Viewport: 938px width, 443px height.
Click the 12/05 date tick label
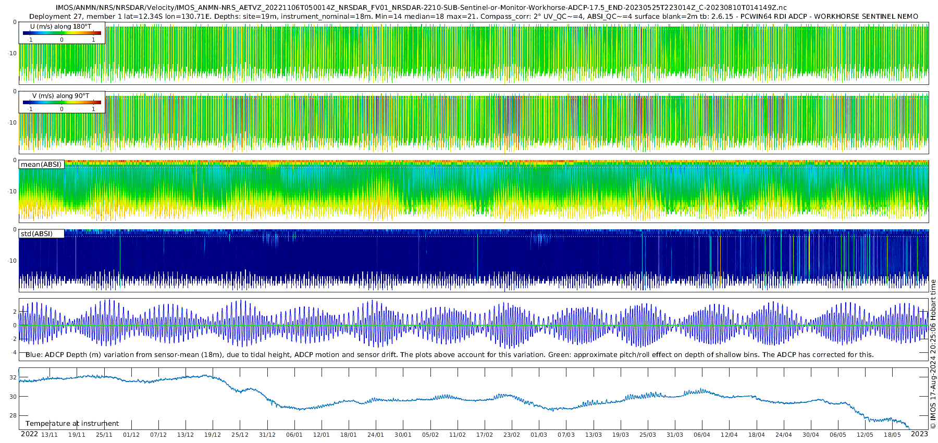tap(865, 435)
